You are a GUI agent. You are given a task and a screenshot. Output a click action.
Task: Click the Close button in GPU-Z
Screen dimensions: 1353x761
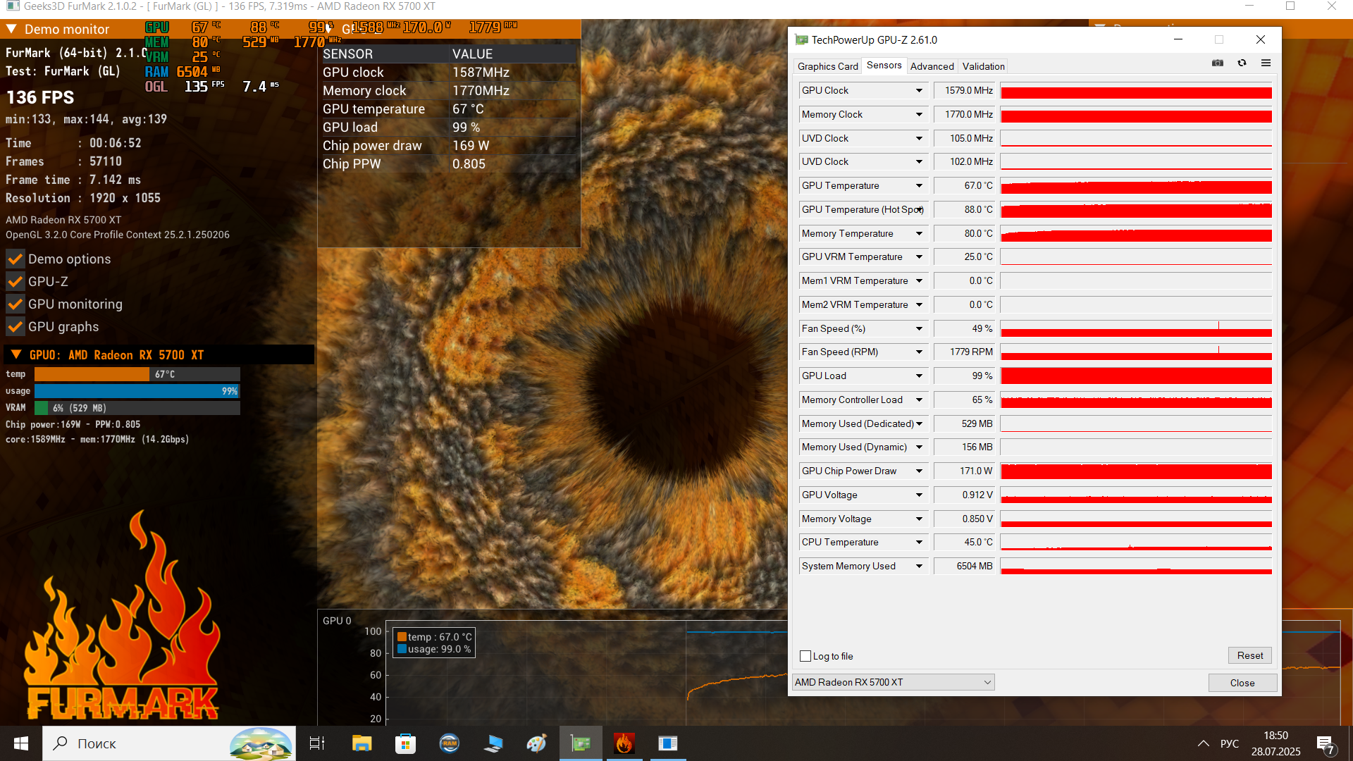pos(1242,683)
